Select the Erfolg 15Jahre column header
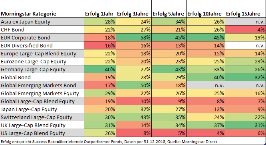 pos(246,8)
